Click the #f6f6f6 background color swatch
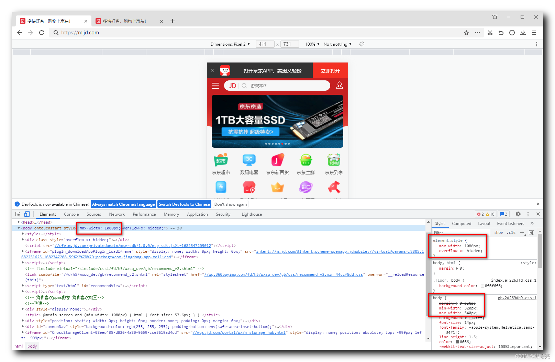This screenshot has height=362, width=555. point(482,286)
